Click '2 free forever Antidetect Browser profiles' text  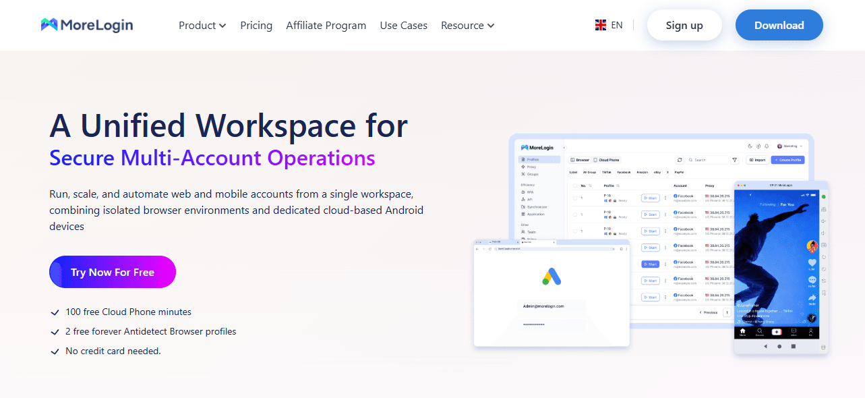pos(151,331)
